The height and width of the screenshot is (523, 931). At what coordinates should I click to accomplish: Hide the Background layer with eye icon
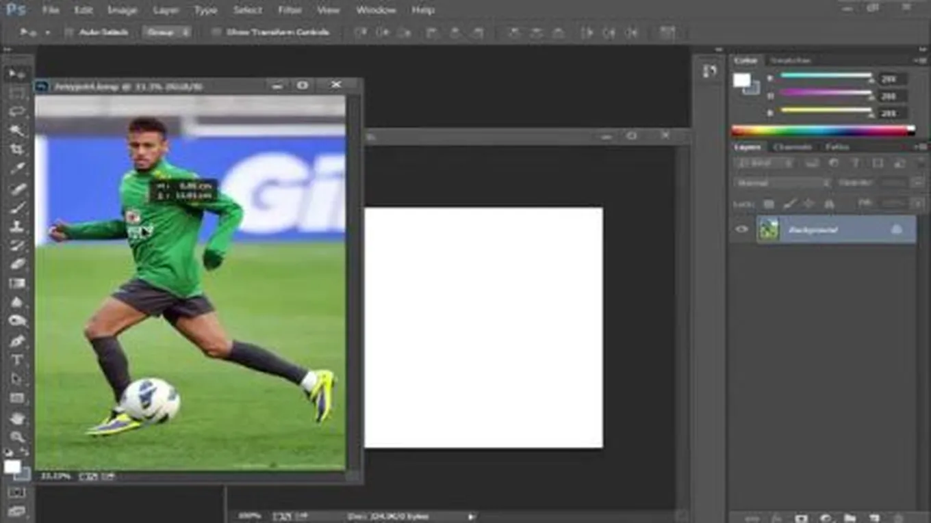[x=742, y=230]
